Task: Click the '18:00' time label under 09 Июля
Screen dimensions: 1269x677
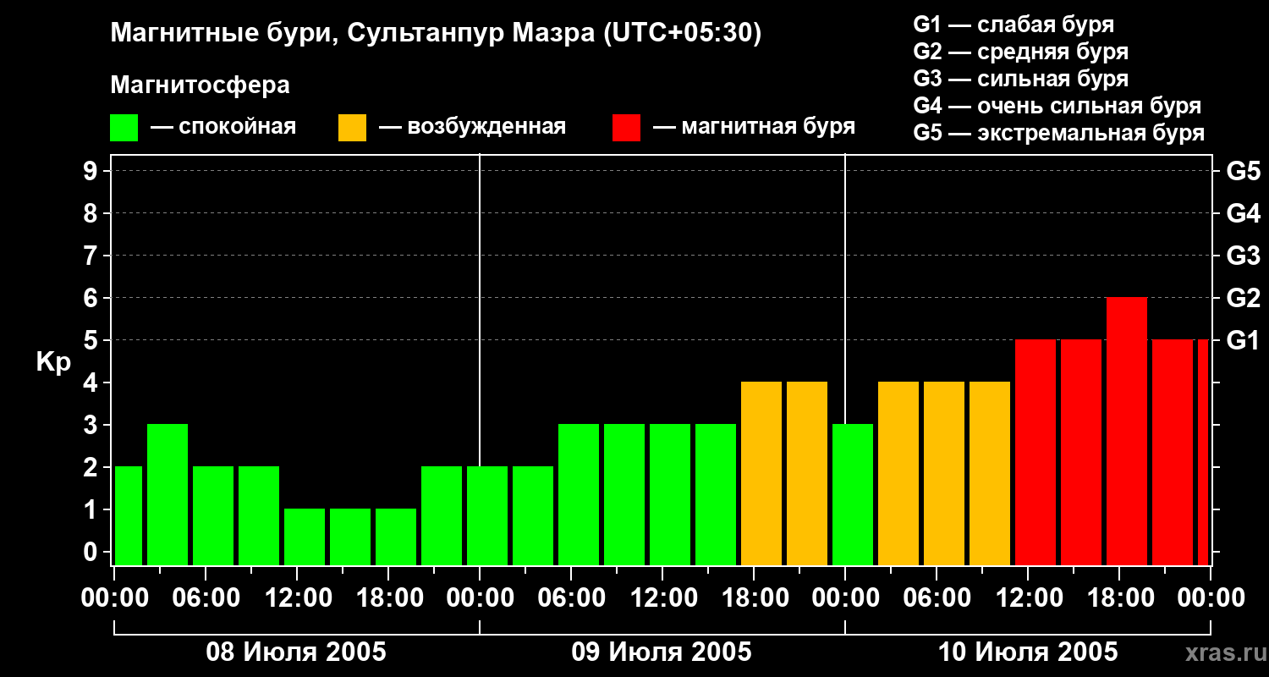Action: [x=754, y=598]
